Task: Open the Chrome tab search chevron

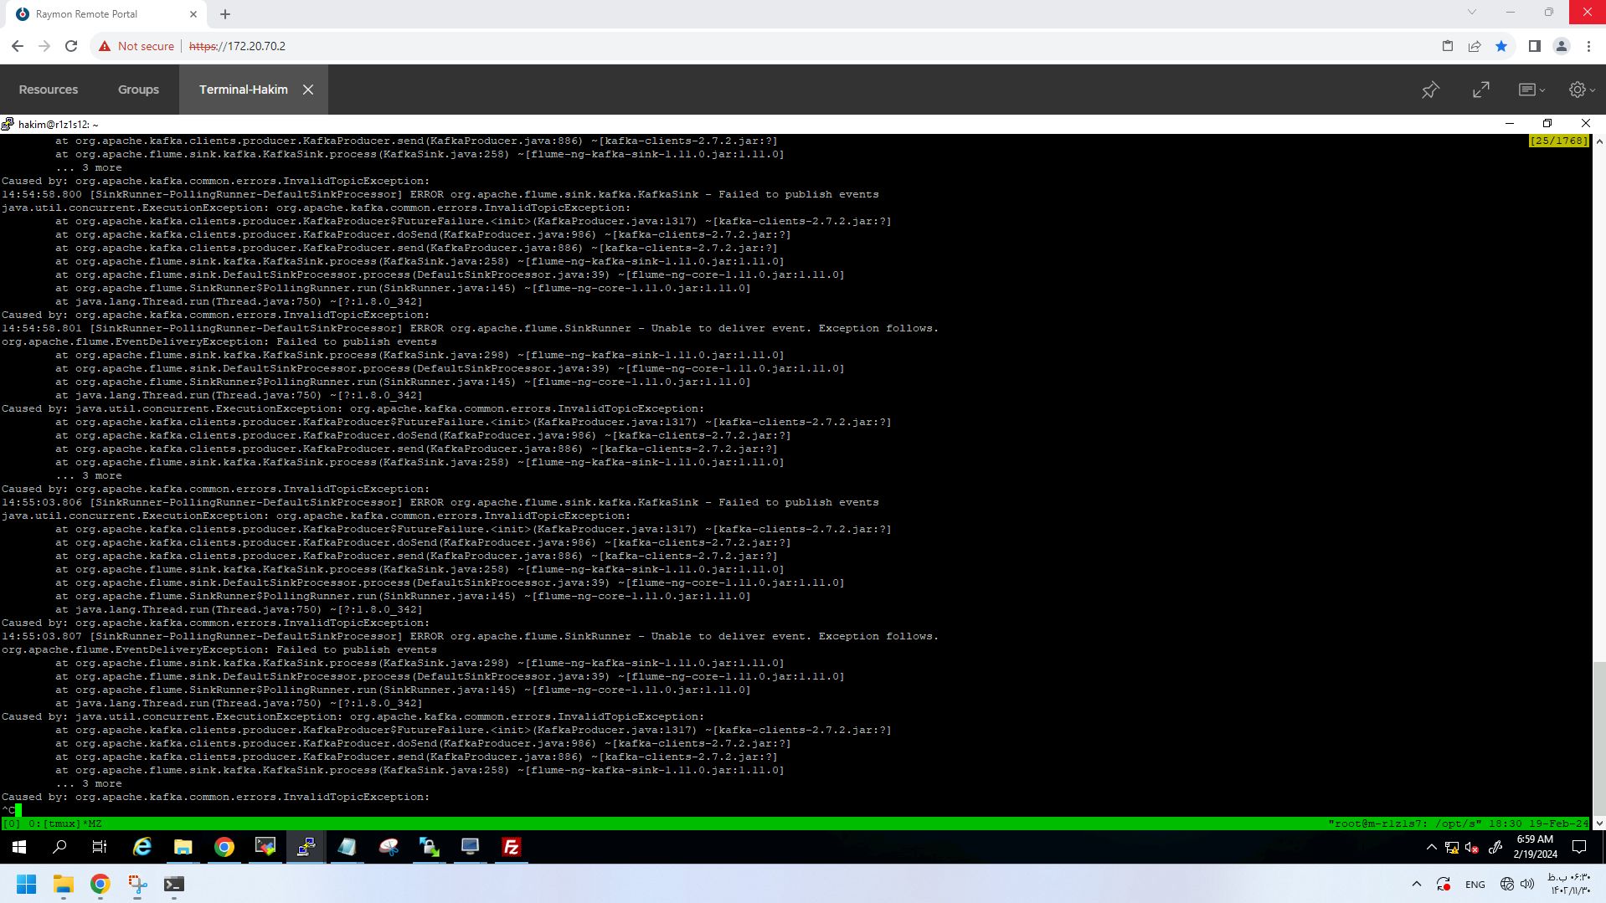Action: (x=1472, y=13)
